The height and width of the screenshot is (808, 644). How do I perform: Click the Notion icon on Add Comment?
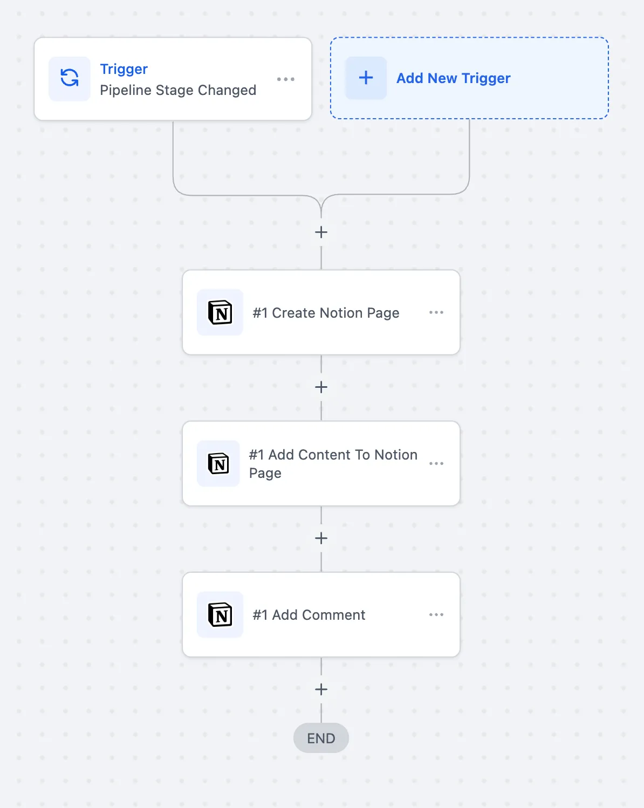[220, 615]
